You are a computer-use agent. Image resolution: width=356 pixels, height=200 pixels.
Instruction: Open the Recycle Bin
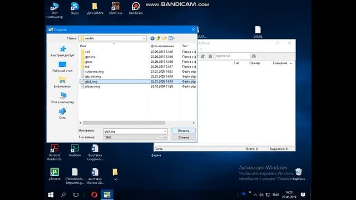coord(299,174)
